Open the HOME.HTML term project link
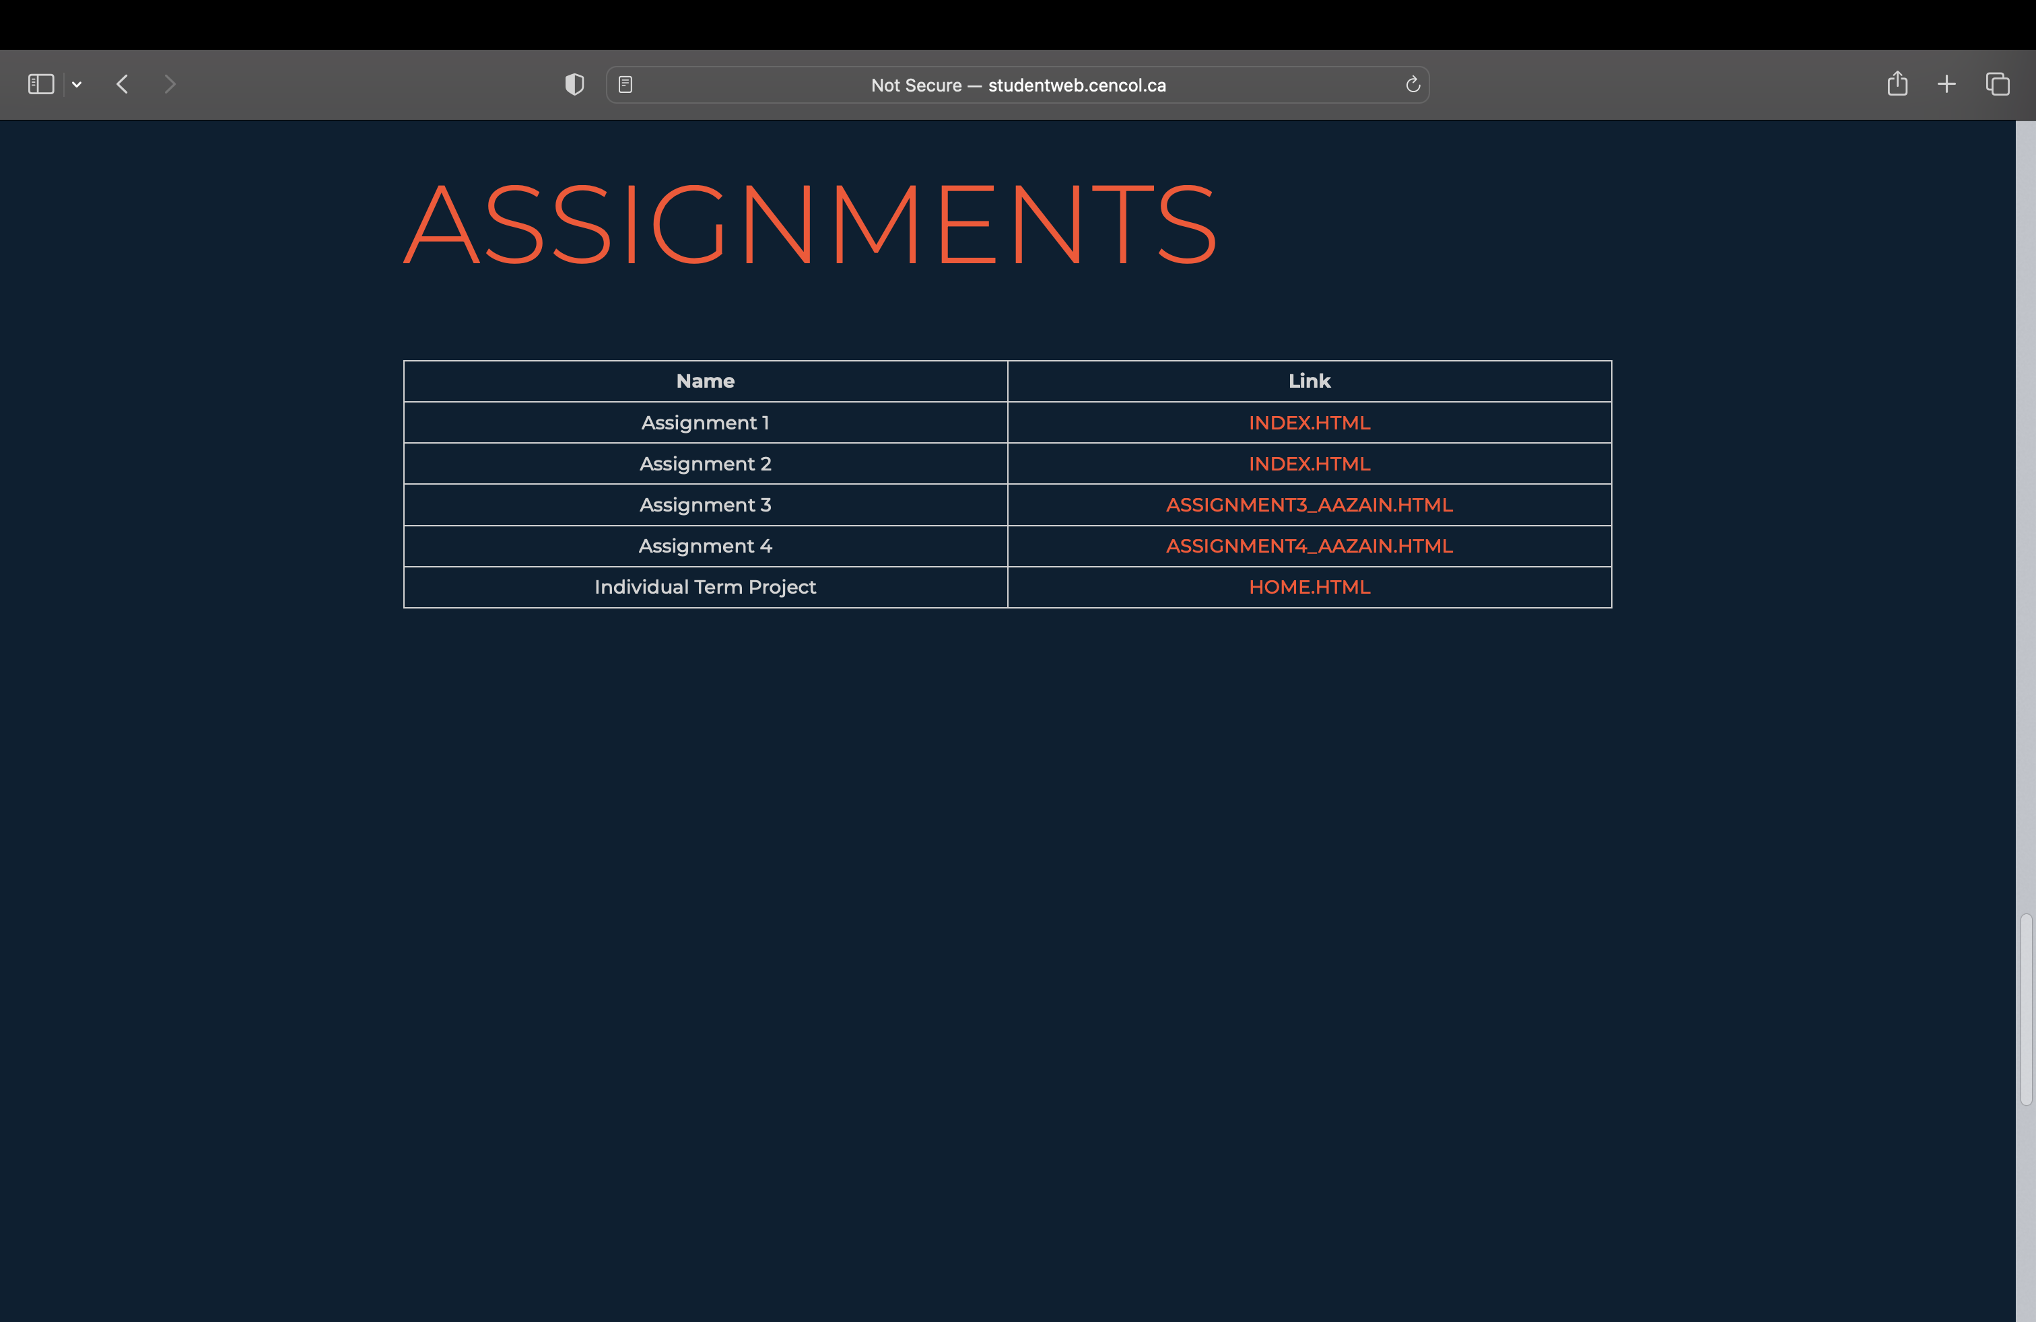This screenshot has width=2036, height=1322. click(x=1309, y=586)
